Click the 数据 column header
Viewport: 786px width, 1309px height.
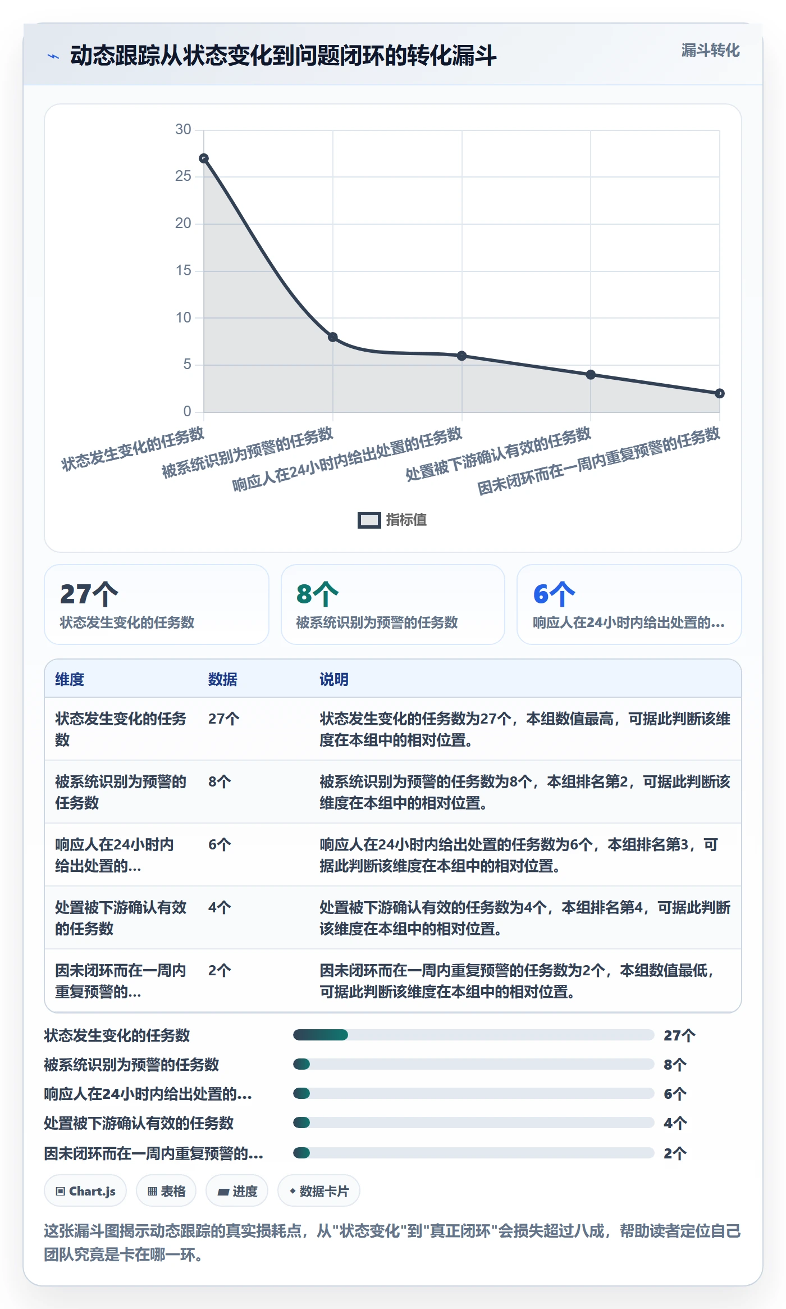(x=222, y=679)
